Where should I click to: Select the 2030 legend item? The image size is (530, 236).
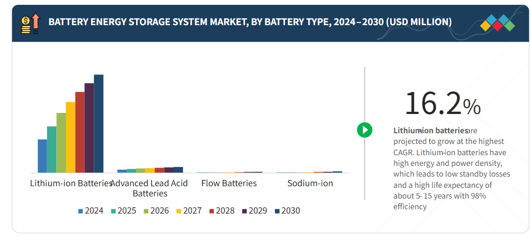[x=287, y=211]
